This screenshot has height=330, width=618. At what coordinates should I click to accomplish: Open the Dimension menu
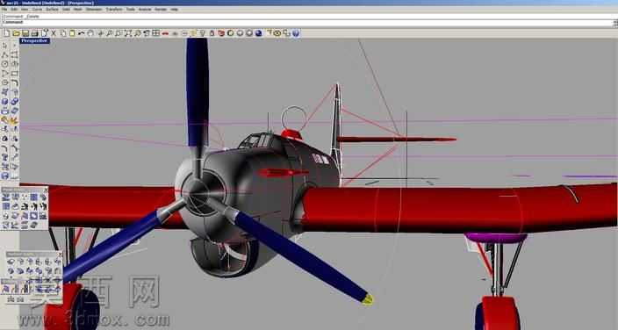(x=94, y=9)
